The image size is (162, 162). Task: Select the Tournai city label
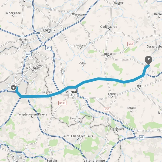71,92
